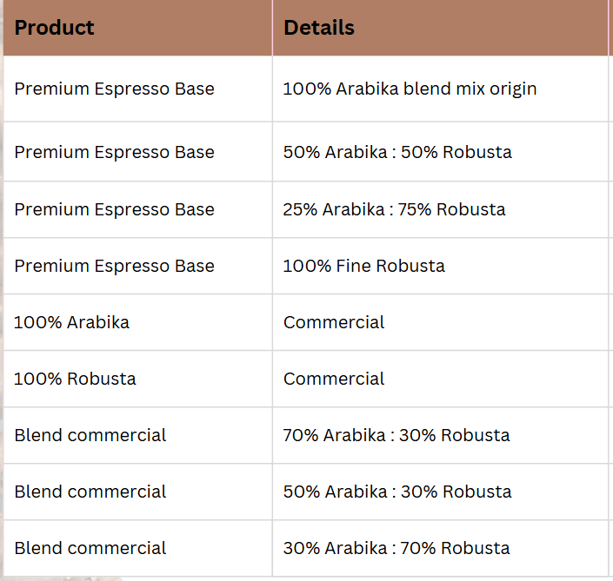The height and width of the screenshot is (581, 613).
Task: Select Premium Espresso Base in the 100% Fine Robusta row
Action: click(114, 266)
